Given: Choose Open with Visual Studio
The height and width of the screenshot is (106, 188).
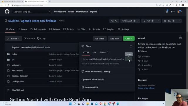Looking at the screenshot, I should [x=93, y=79].
